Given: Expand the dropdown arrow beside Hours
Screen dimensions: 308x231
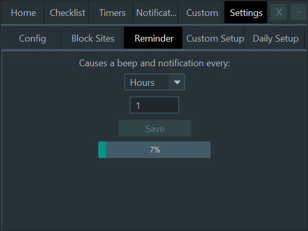Looking at the screenshot, I should click(177, 82).
